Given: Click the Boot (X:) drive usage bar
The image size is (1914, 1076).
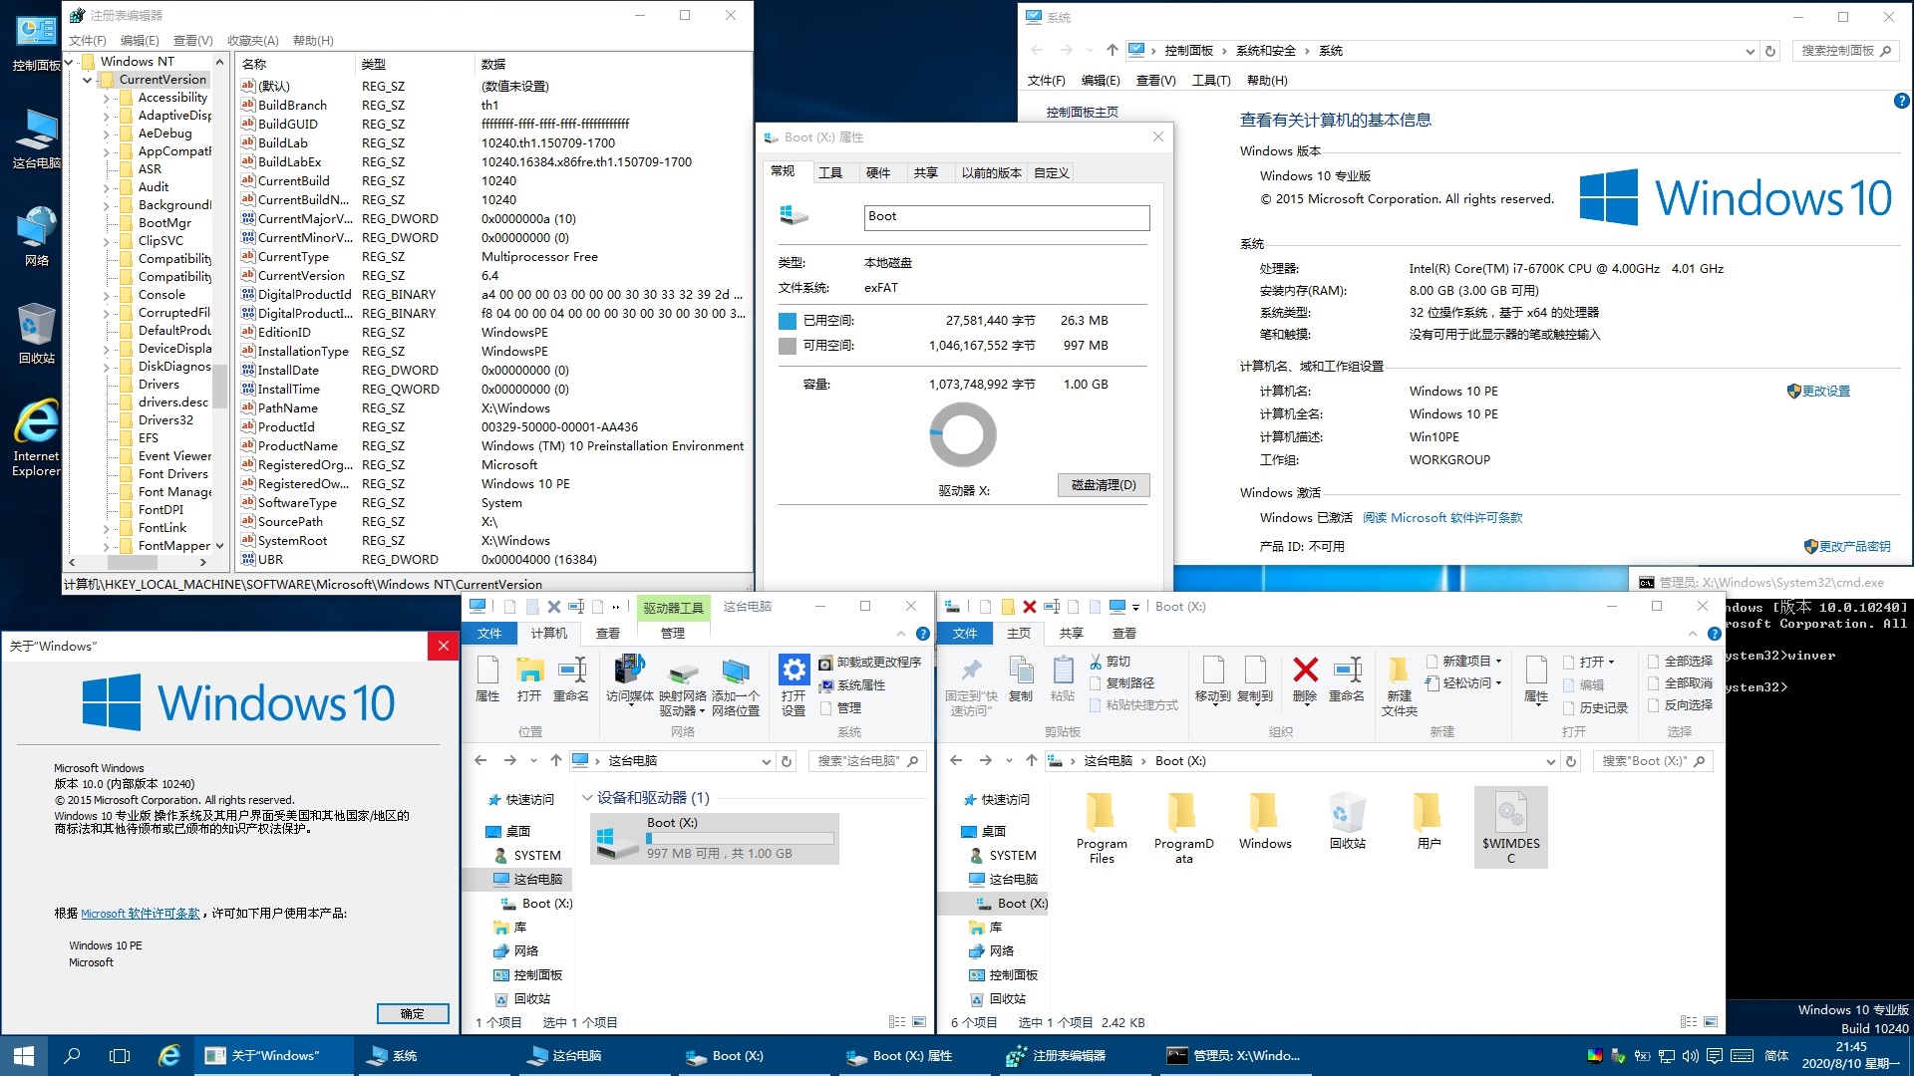Looking at the screenshot, I should pyautogui.click(x=740, y=839).
